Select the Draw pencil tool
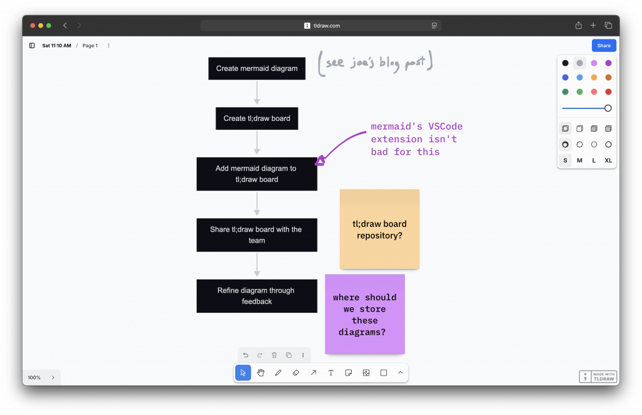 coord(278,373)
